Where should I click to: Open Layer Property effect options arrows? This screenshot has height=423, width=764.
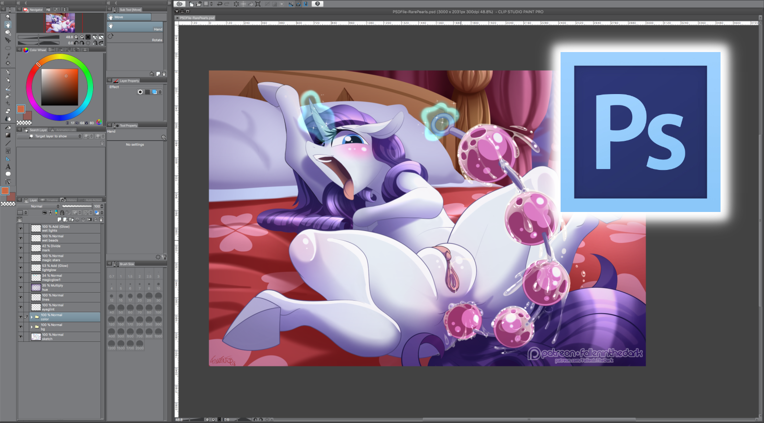click(160, 92)
